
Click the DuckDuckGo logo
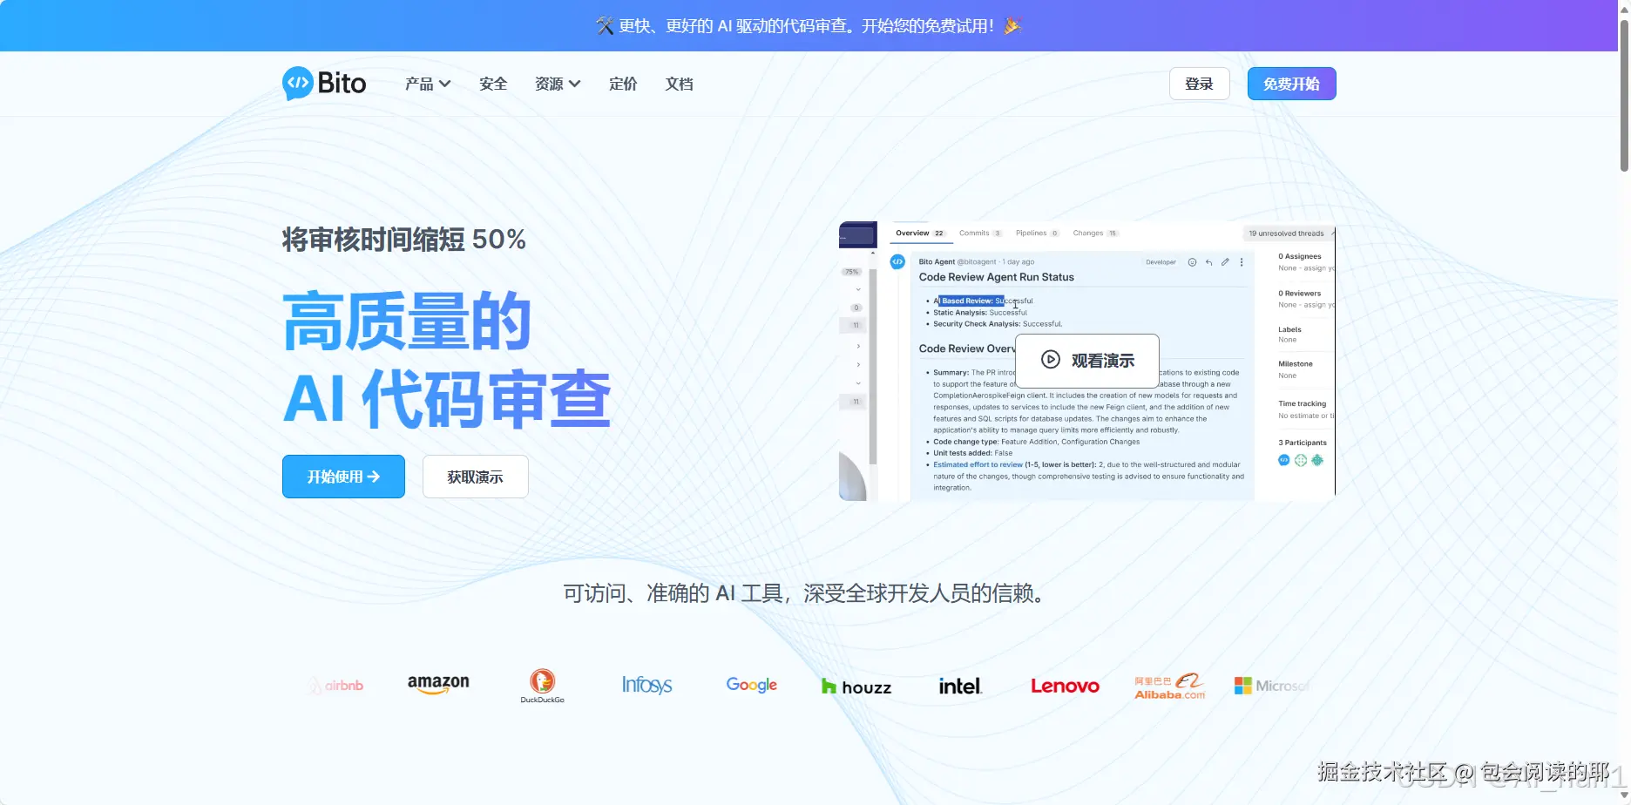pyautogui.click(x=543, y=686)
